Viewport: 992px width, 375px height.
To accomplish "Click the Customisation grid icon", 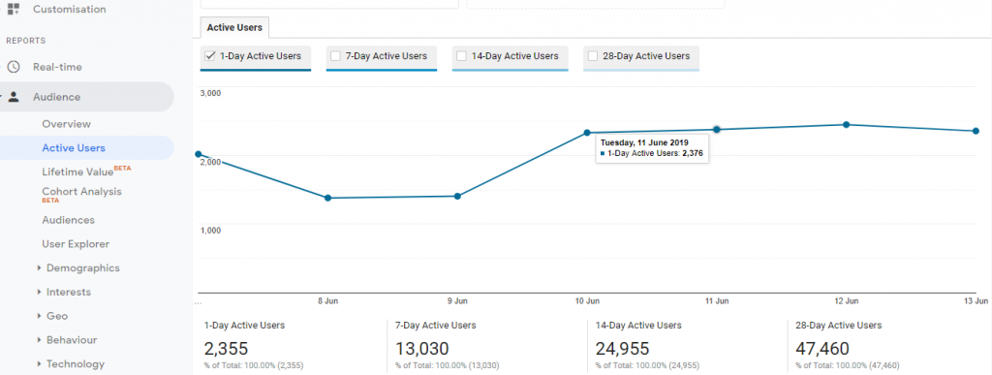I will click(14, 9).
